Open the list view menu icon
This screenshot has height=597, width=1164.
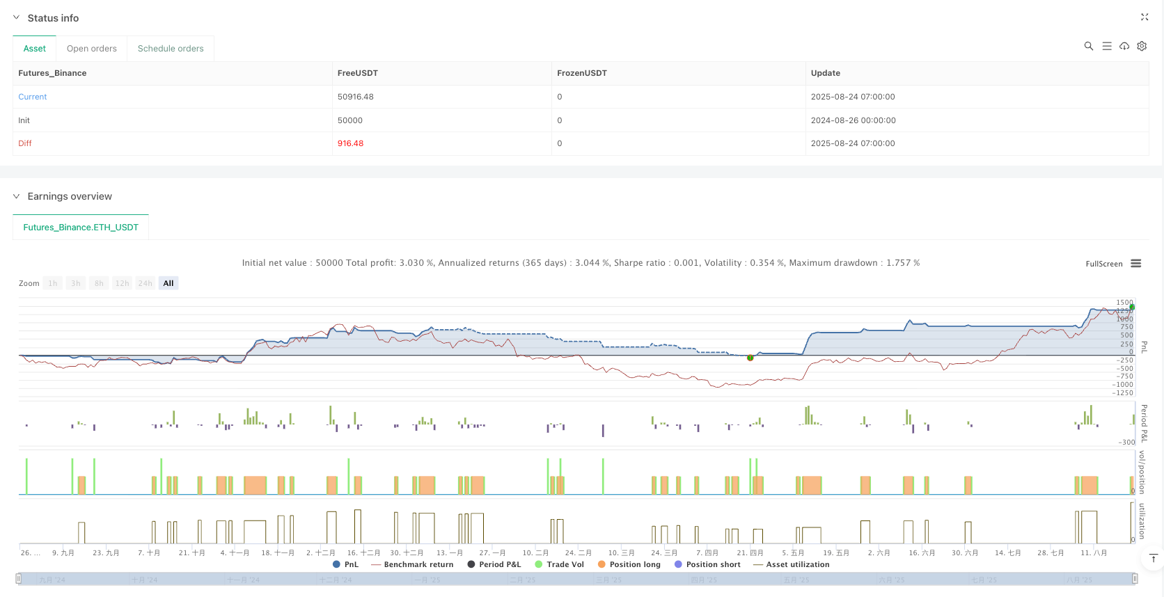pos(1106,47)
